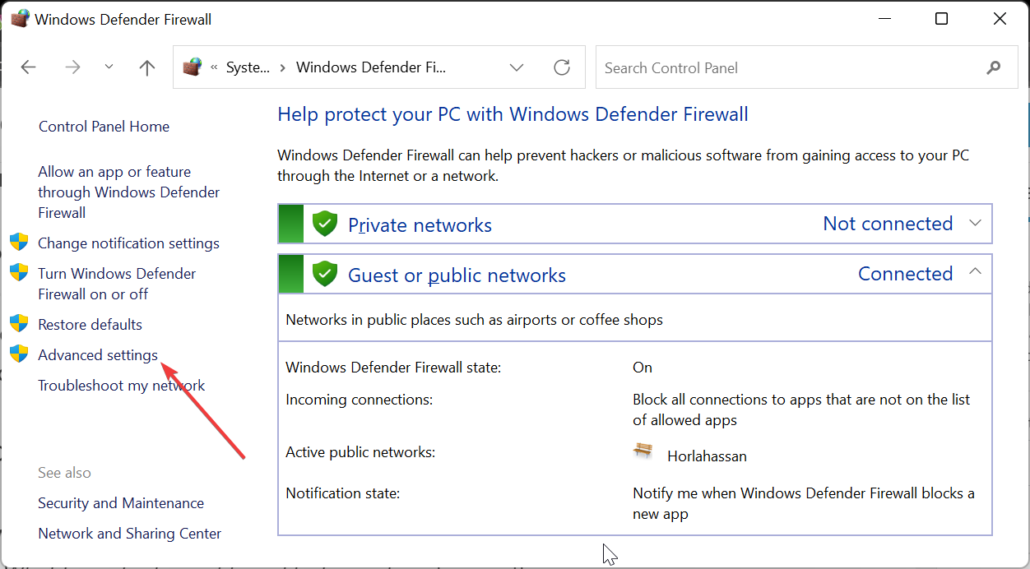This screenshot has height=569, width=1030.
Task: Click the green shield on Guest or public networks
Action: tap(325, 274)
